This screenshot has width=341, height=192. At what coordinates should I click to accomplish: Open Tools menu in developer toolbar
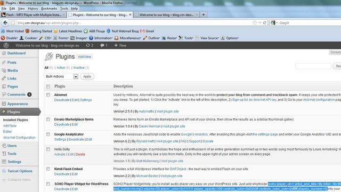(186, 38)
